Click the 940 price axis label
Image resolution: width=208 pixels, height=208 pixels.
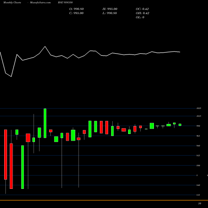click(198, 146)
